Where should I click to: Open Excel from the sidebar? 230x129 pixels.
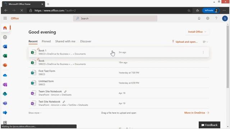tap(5, 56)
